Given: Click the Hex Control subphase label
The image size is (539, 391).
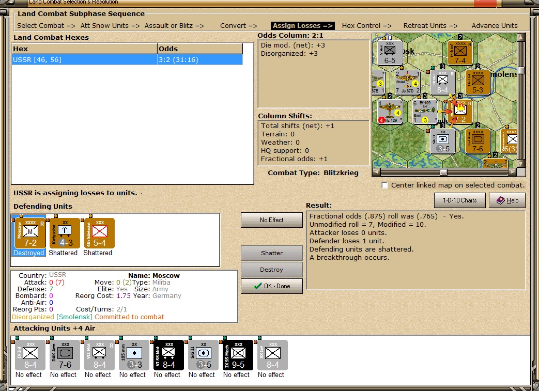Looking at the screenshot, I should tap(366, 25).
